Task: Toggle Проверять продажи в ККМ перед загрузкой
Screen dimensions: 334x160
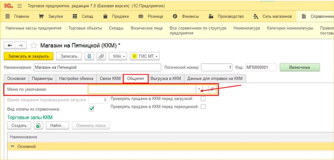Action: pos(203,99)
